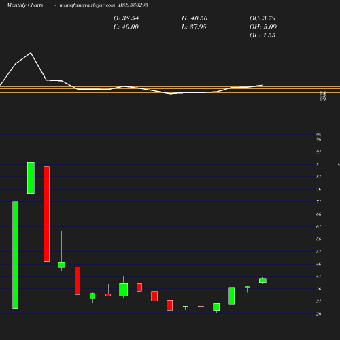
Task: Click the 51 price axis label
Action: coord(319,252)
